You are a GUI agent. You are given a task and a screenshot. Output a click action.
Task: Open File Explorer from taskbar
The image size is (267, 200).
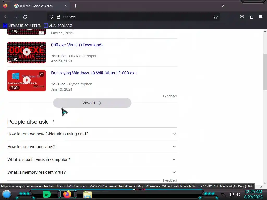tap(88, 195)
